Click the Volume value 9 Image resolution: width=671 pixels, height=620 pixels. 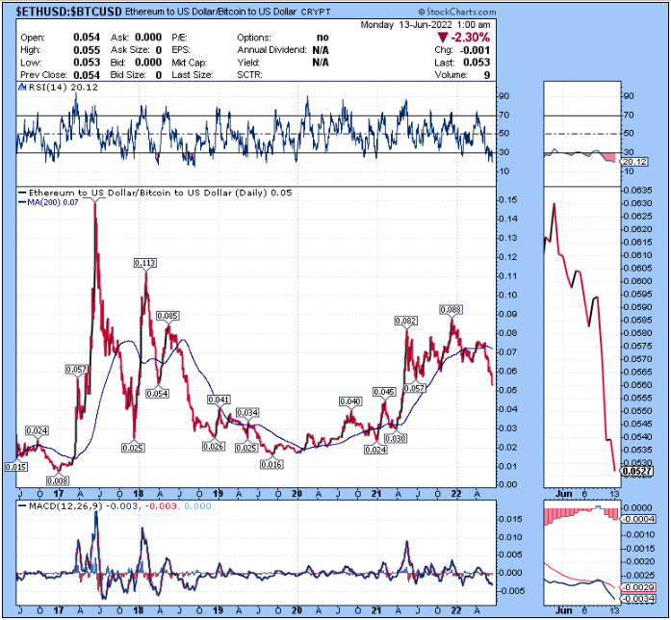tap(487, 75)
